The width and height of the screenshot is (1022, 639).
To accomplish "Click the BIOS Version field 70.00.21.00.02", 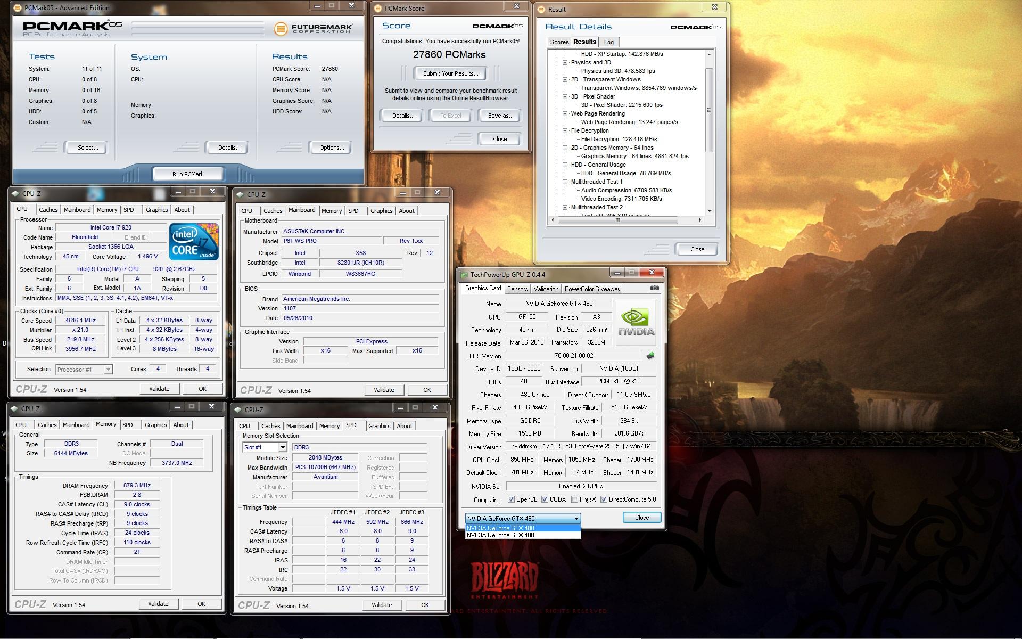I will 573,356.
